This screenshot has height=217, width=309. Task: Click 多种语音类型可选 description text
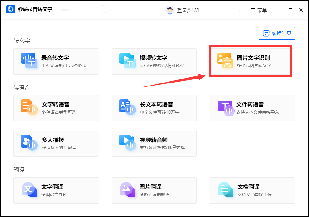59,112
